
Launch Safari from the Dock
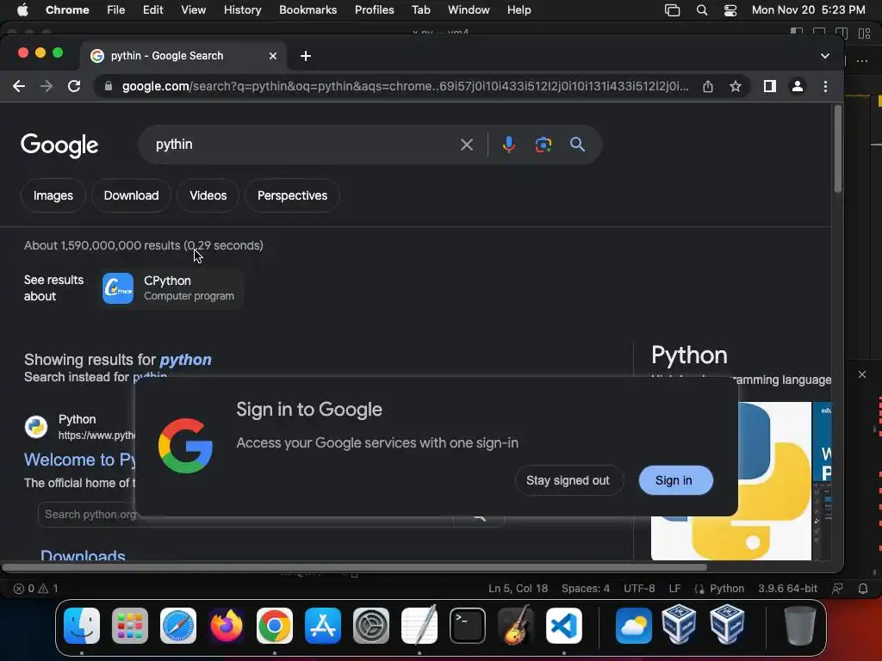178,626
